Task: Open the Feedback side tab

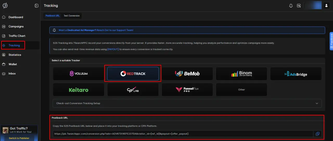Action: tap(331, 41)
